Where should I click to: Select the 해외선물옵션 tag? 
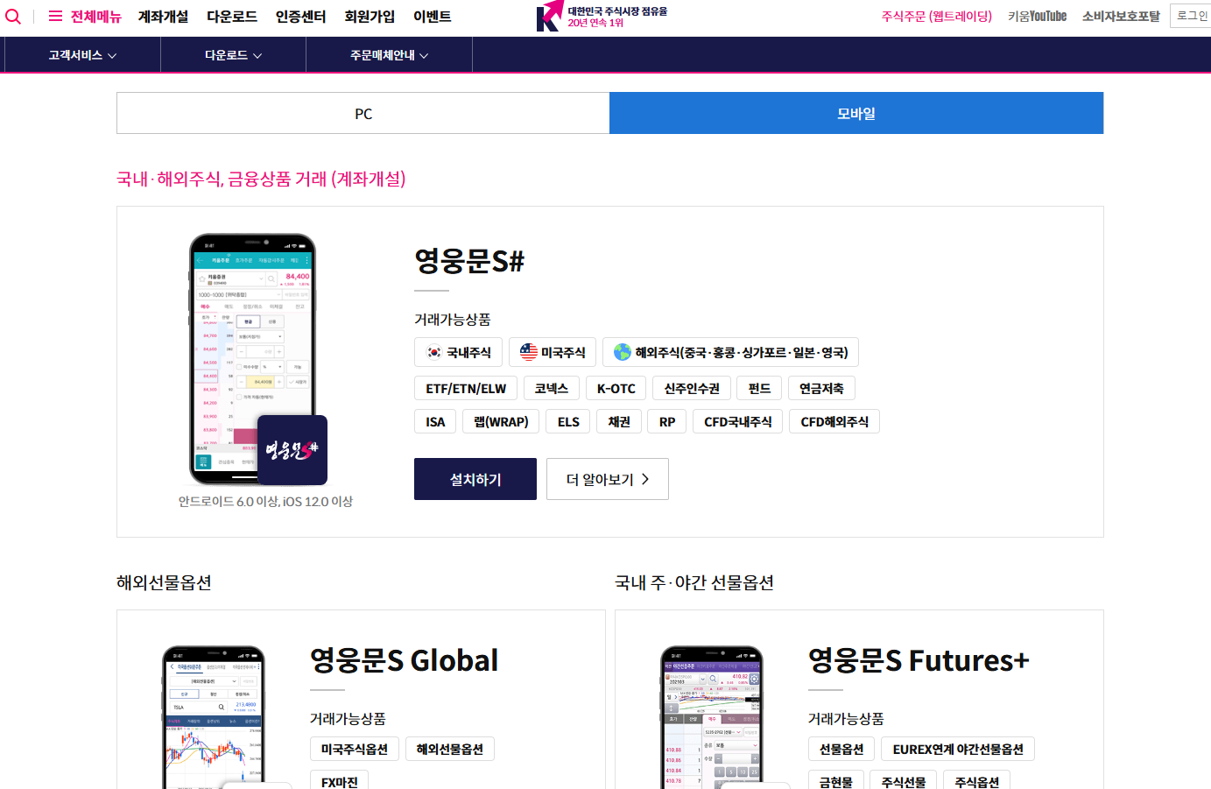click(450, 749)
